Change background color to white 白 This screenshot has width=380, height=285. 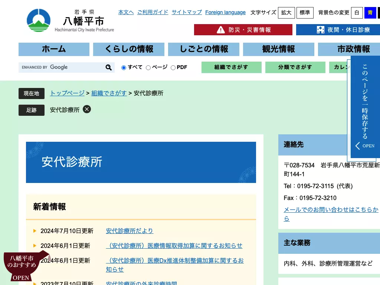[357, 13]
